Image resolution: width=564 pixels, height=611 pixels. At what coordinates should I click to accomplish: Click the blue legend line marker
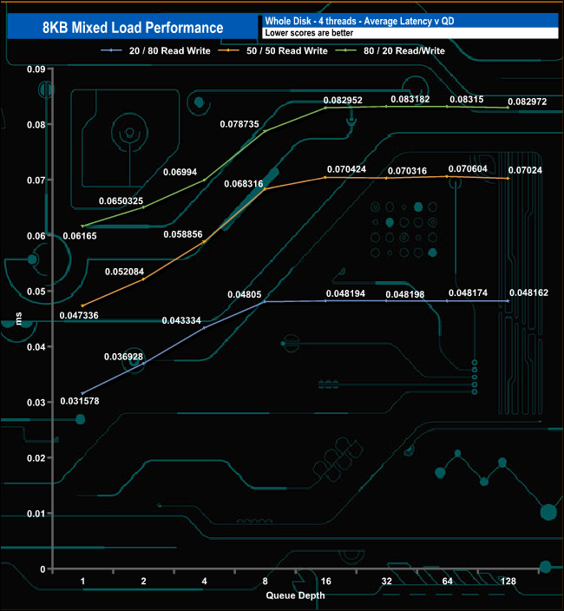[111, 50]
